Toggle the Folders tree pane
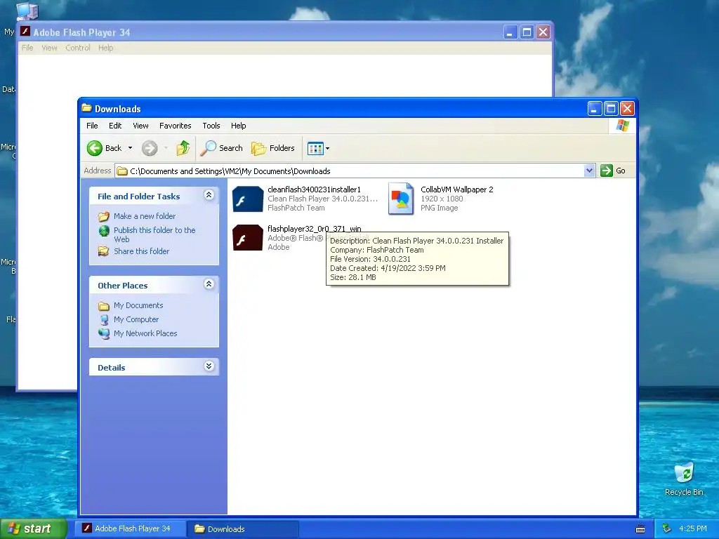Image resolution: width=719 pixels, height=539 pixels. point(273,148)
